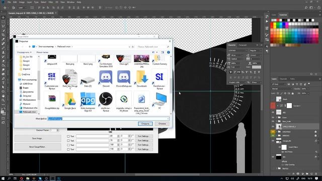Viewport: 322px width, 181px height.
Task: Select the Eyedropper tool
Action: (3, 39)
